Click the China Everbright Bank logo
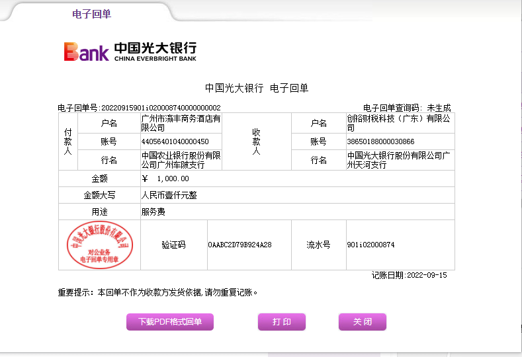Viewport: 522px width, 357px height. [130, 52]
